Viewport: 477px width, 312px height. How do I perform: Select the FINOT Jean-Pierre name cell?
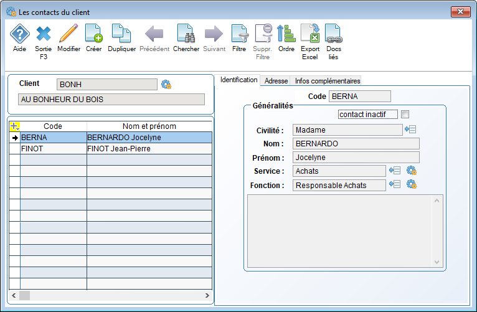tap(149, 149)
